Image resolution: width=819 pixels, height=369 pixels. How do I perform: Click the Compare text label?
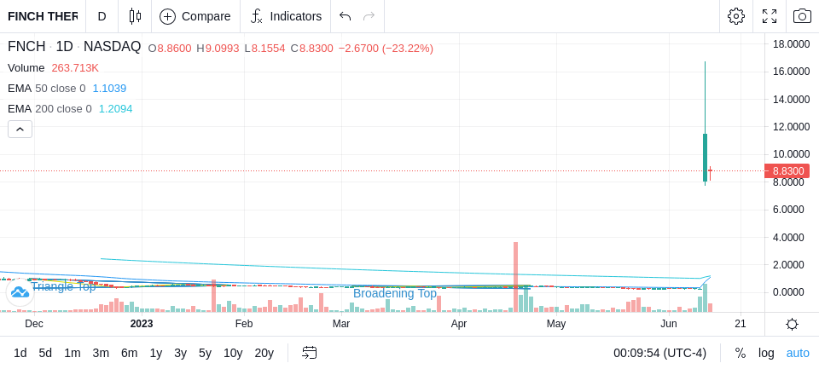[x=206, y=16]
